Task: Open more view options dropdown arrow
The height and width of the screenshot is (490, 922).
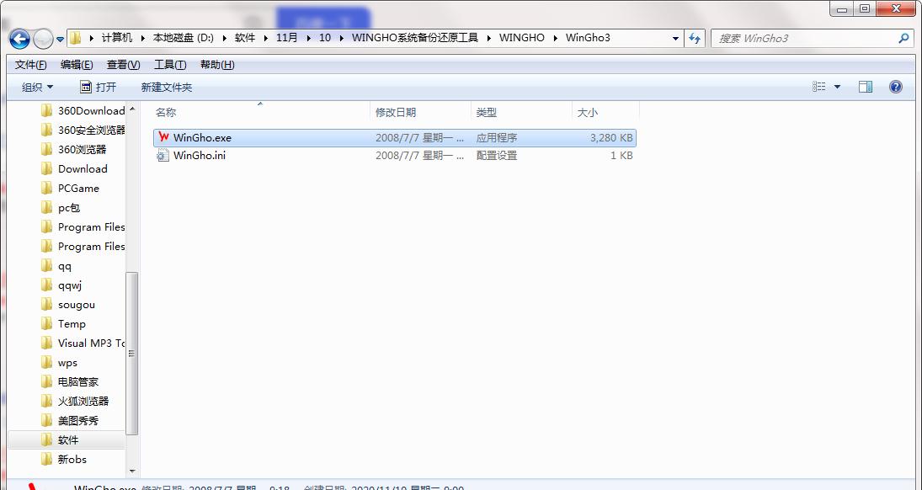Action: tap(837, 87)
